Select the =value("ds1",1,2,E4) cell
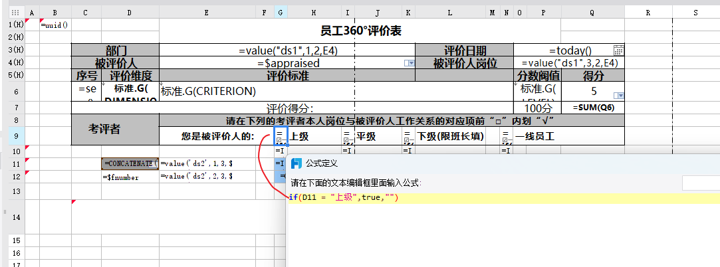Viewport: 720px width, 267px height. click(x=287, y=50)
